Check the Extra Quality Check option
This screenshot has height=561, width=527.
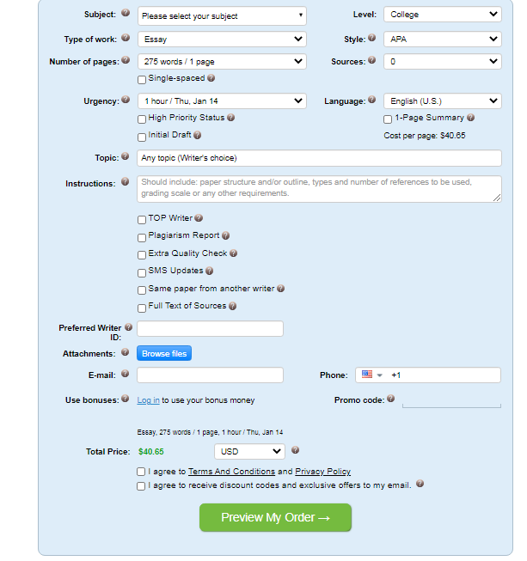point(142,255)
